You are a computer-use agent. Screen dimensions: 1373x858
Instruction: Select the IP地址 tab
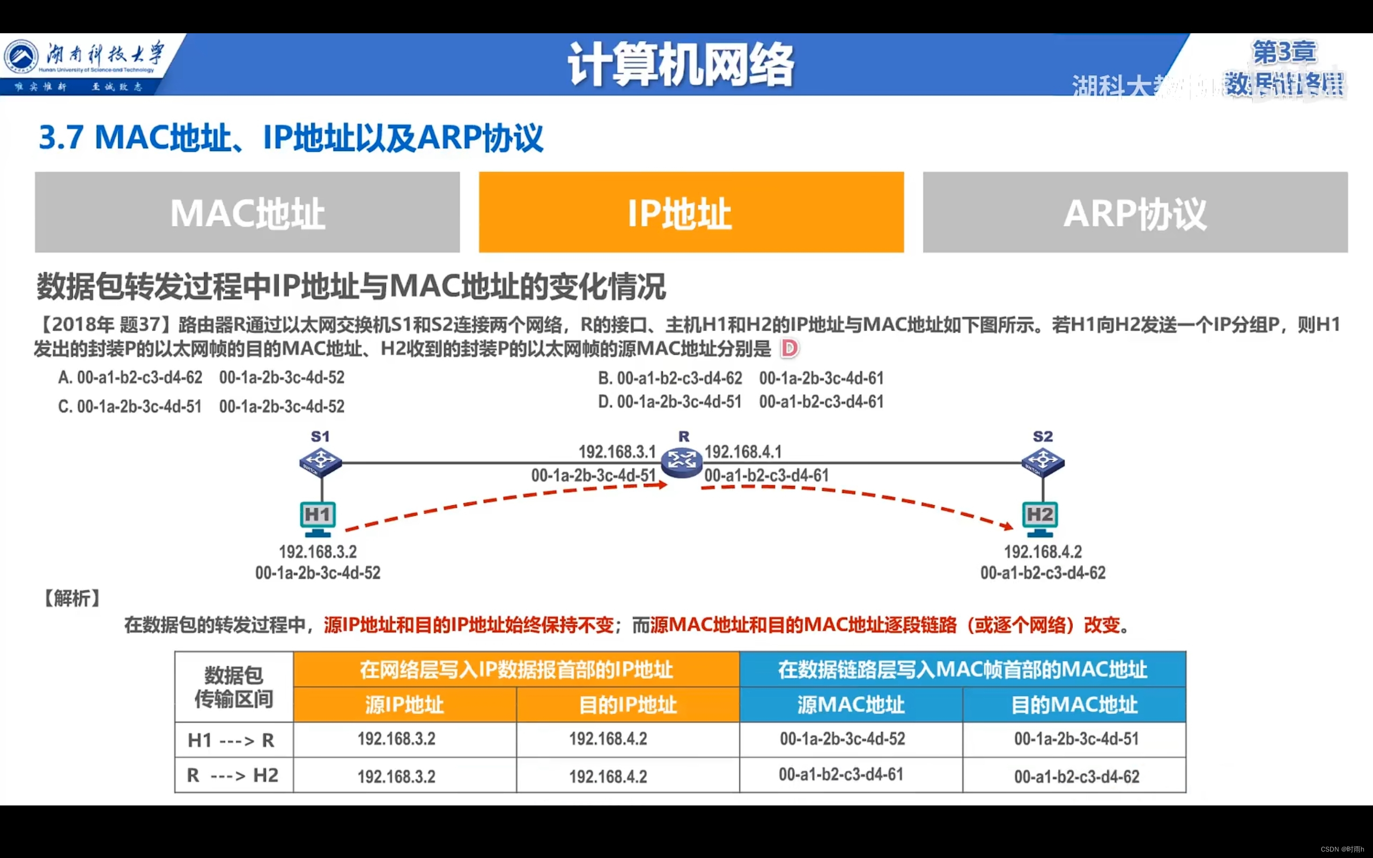[691, 212]
